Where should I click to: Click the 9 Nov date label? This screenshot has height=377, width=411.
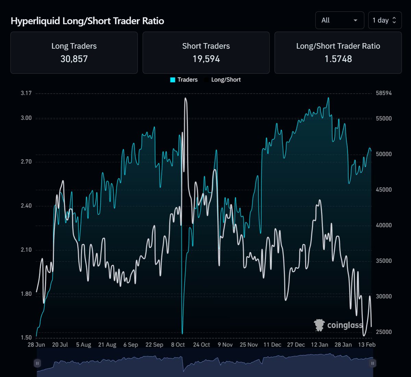tap(225, 344)
